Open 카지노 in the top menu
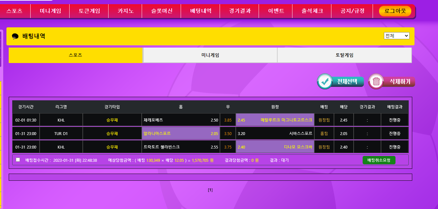The width and height of the screenshot is (438, 209). click(x=125, y=11)
